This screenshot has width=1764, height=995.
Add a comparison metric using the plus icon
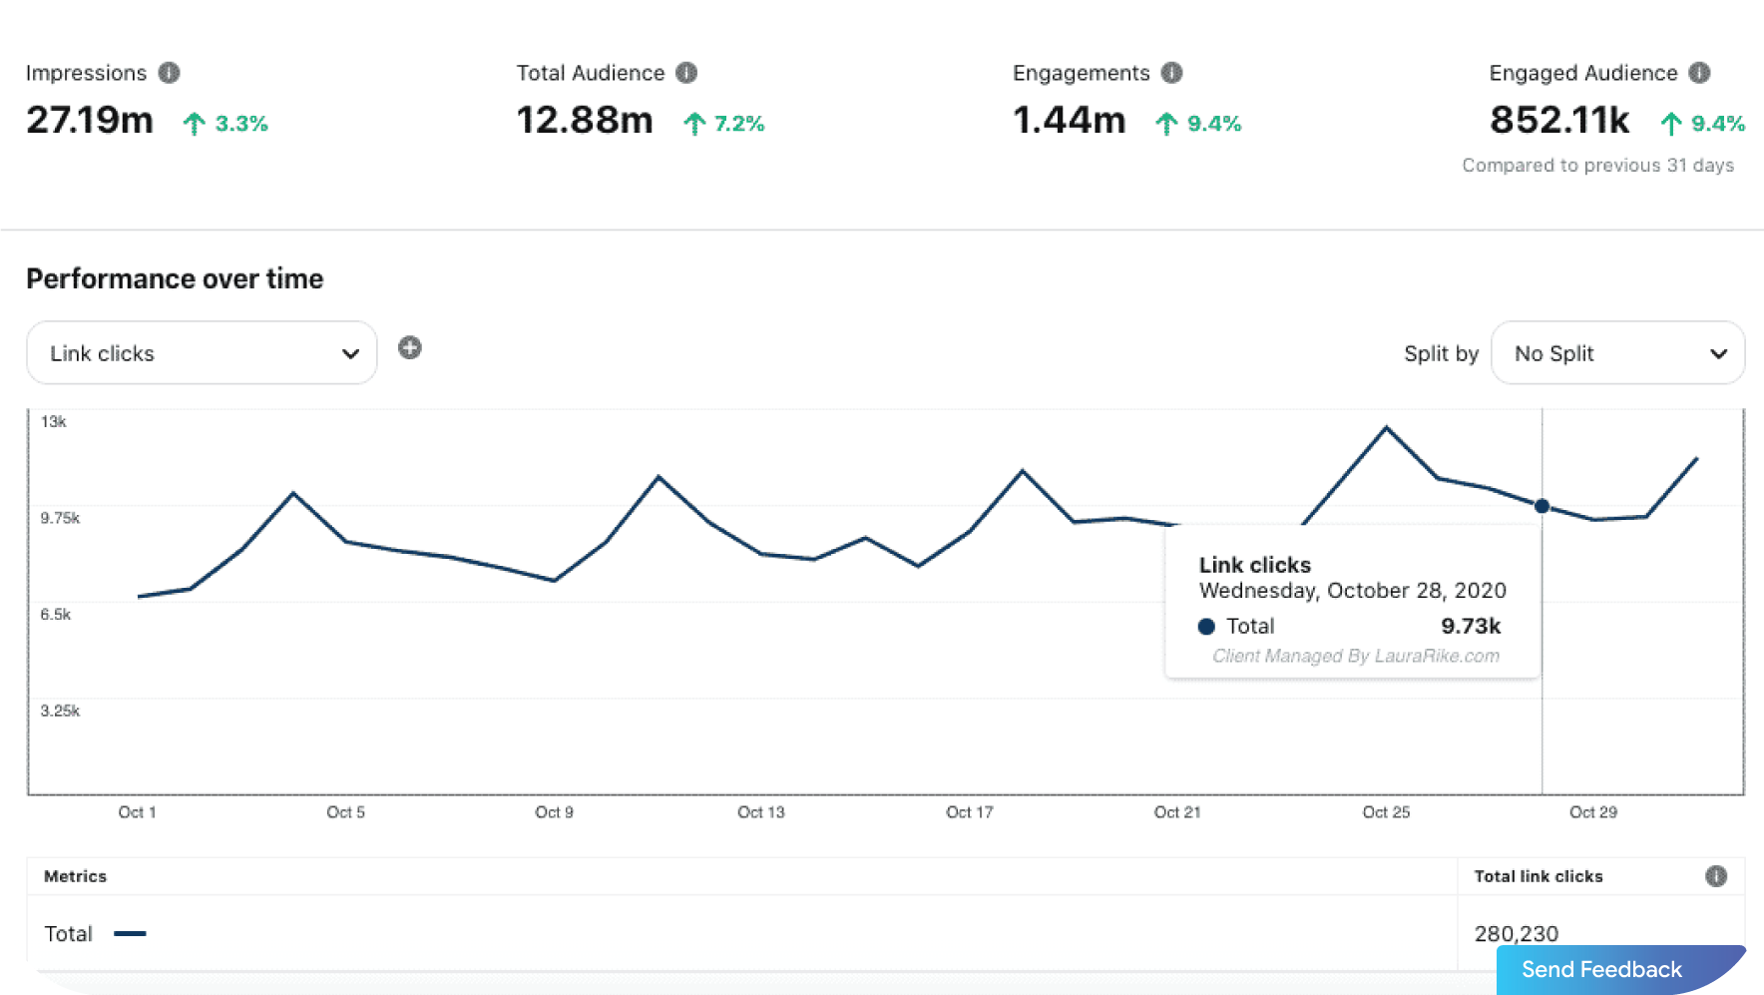click(409, 348)
